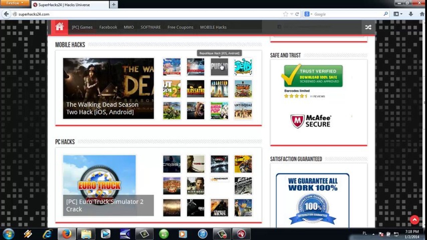Open the Republique Hack thumbnail
Viewport: 427px width, 240px height.
click(219, 67)
